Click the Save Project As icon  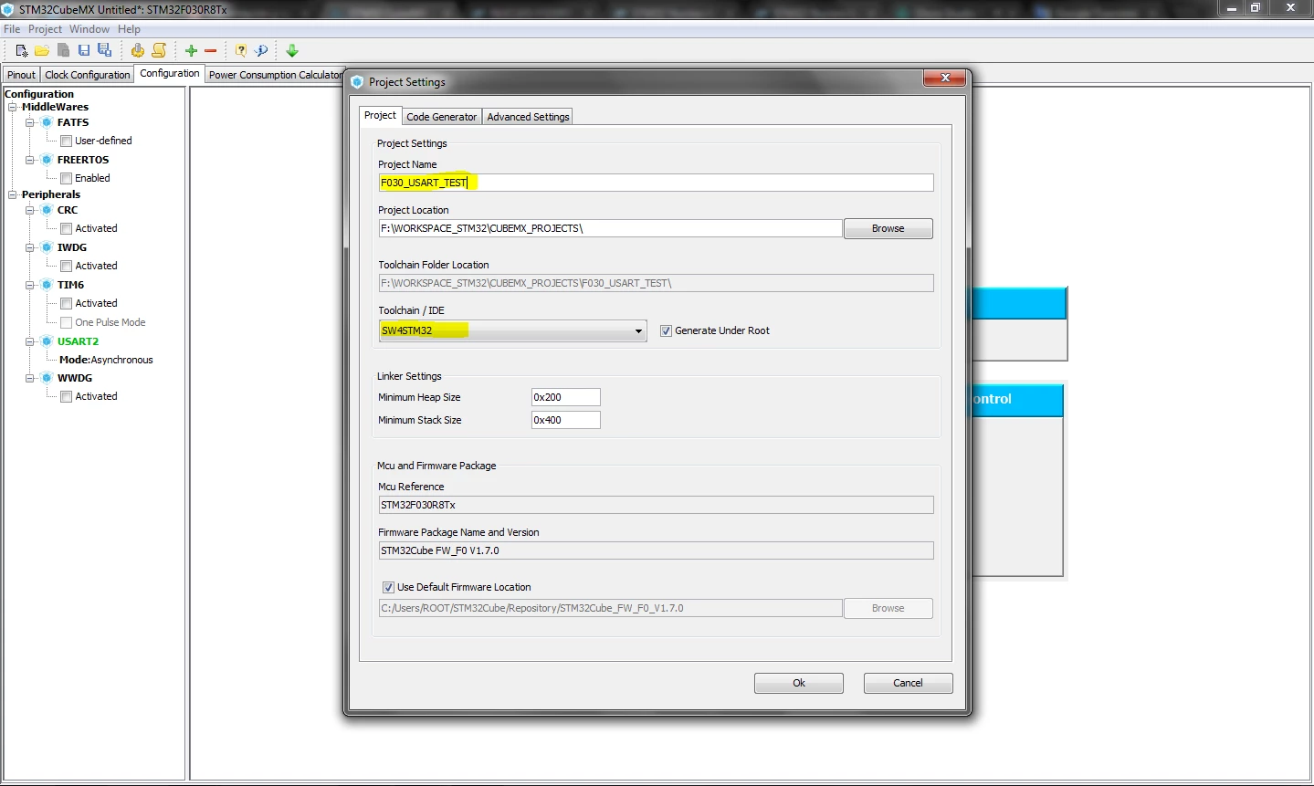[x=105, y=50]
